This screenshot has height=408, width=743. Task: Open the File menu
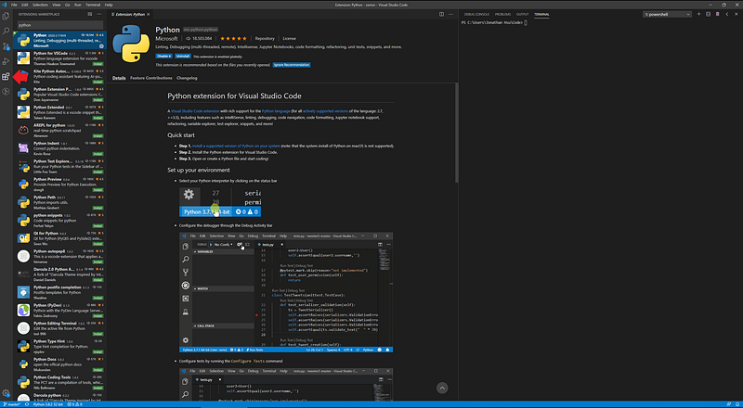click(14, 5)
